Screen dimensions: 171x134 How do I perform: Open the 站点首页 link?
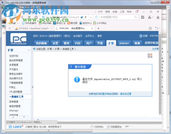tap(78, 36)
